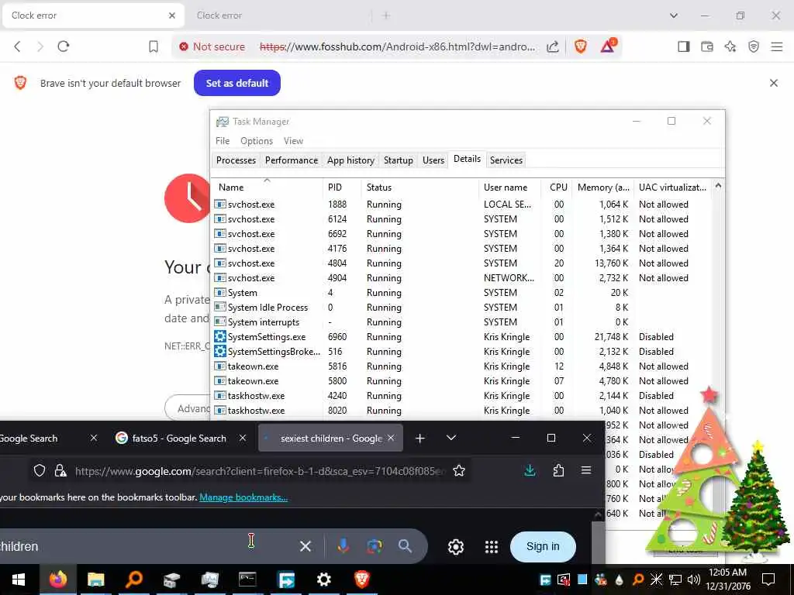The image size is (794, 595).
Task: Select System Idle Process row
Action: (x=462, y=307)
